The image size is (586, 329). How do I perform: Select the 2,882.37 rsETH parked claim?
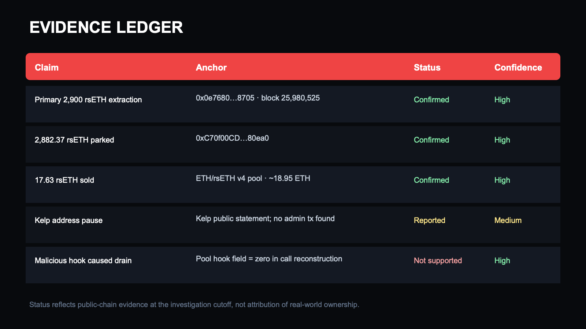[74, 140]
